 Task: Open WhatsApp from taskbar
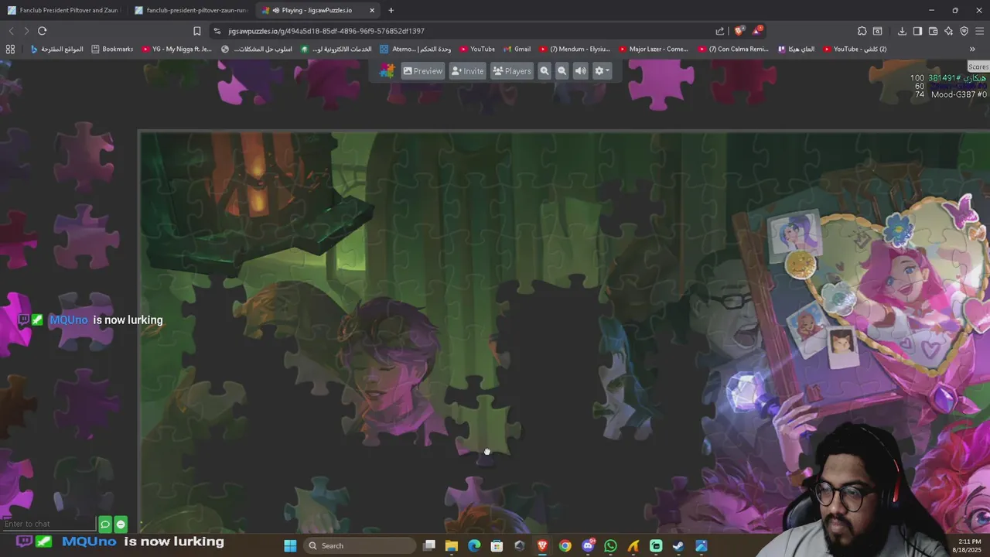[610, 545]
